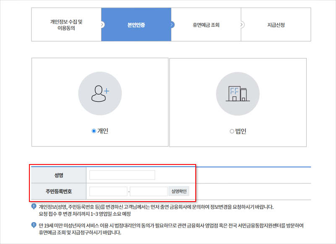This screenshot has height=244, width=336.
Task: Return to the 개인정보 수집 및 이용동의 step
Action: 66,24
